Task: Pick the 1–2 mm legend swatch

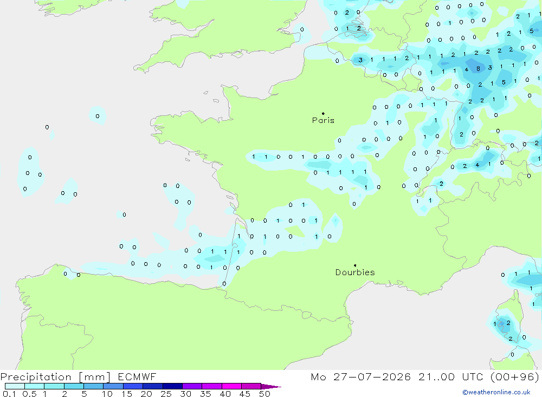Action: 54,386
